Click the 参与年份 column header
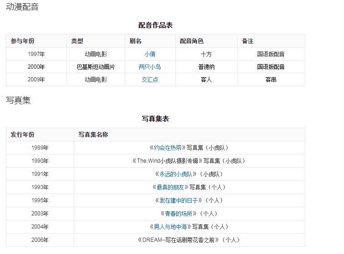The width and height of the screenshot is (344, 254). [x=23, y=41]
